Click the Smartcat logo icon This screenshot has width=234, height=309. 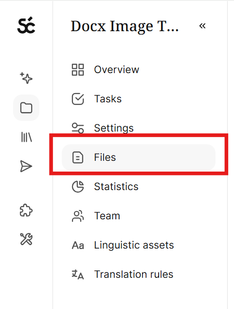point(26,25)
